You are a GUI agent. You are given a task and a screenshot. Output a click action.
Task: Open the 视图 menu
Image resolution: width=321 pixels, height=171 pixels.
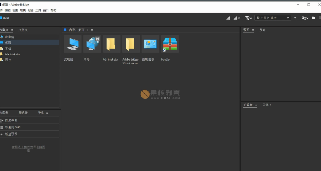click(15, 10)
